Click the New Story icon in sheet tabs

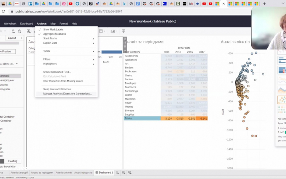pos(130,173)
